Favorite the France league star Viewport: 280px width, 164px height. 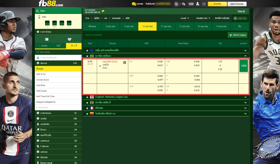click(87, 108)
